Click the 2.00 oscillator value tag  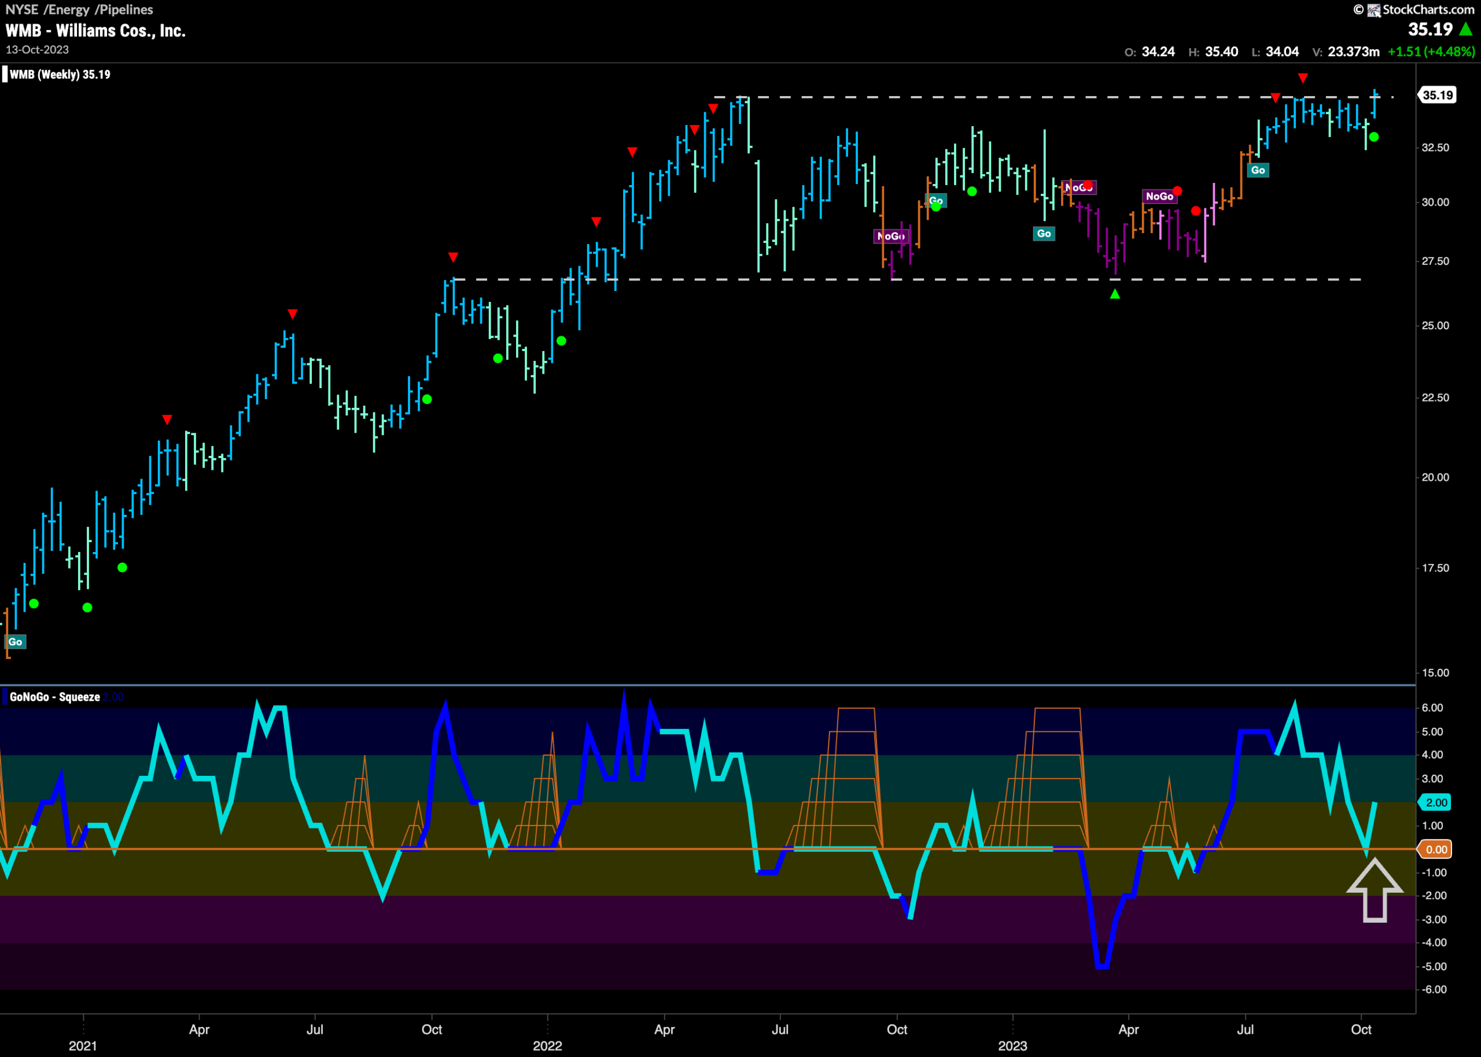click(x=1436, y=802)
